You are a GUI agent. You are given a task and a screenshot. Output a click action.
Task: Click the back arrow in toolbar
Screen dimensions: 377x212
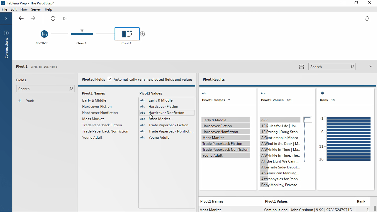point(21,18)
